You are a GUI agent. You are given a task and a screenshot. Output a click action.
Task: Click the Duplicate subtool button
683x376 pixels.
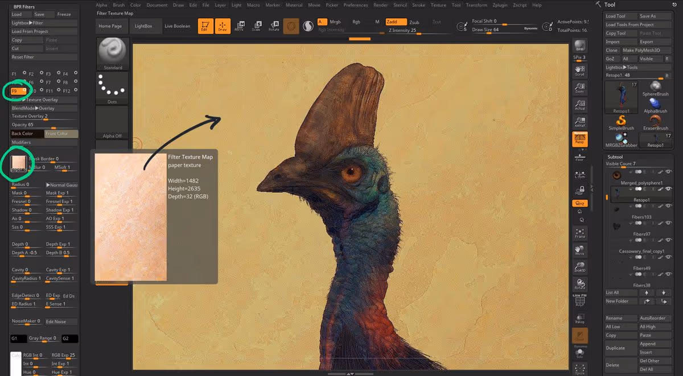click(621, 348)
